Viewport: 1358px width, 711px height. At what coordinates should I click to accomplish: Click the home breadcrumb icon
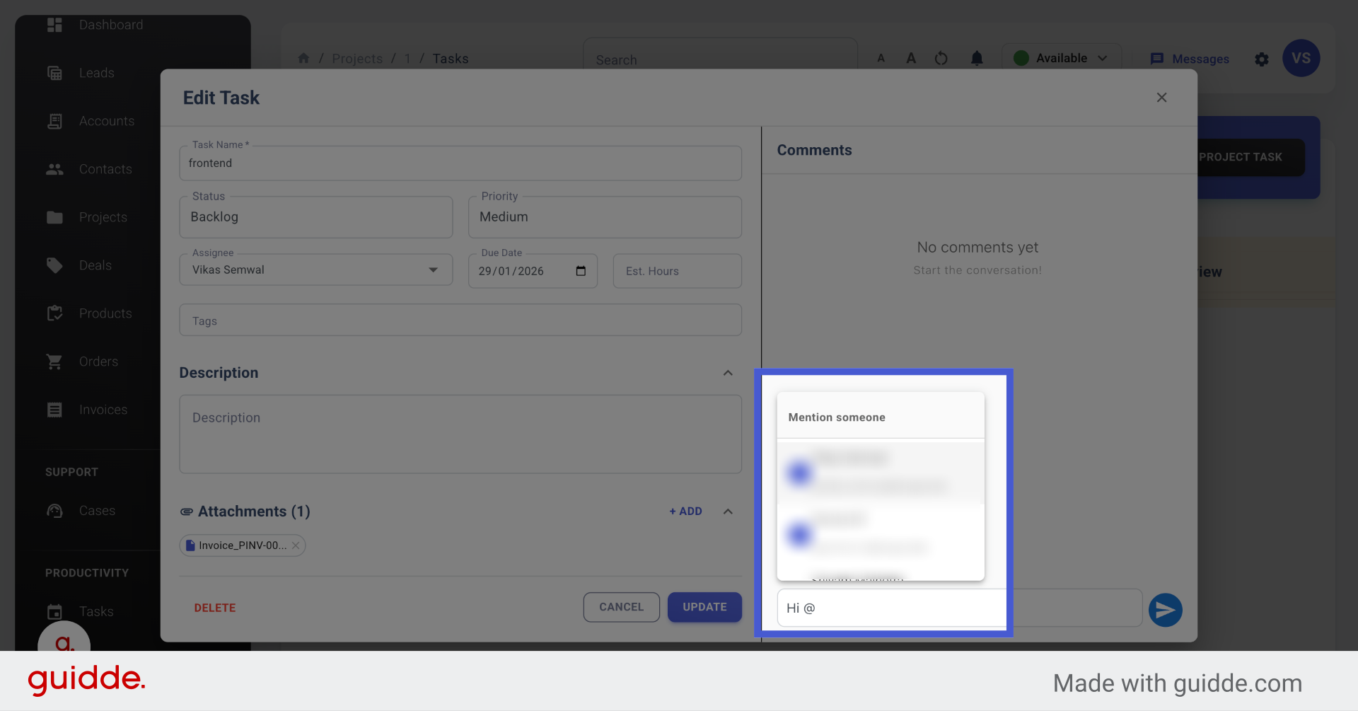coord(303,58)
